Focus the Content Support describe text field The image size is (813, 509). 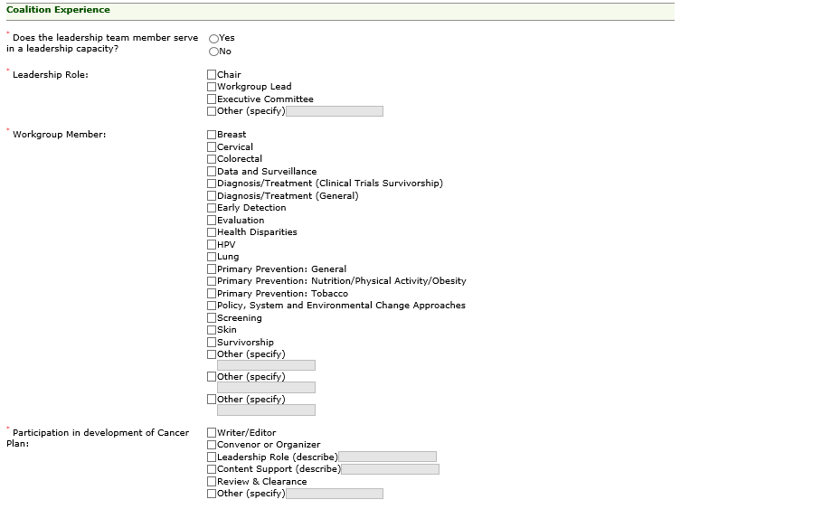pyautogui.click(x=390, y=469)
